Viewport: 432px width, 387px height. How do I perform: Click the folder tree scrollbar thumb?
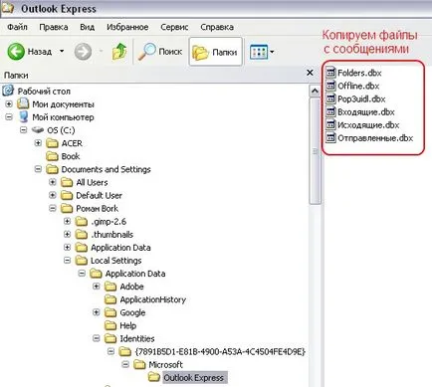pyautogui.click(x=315, y=151)
